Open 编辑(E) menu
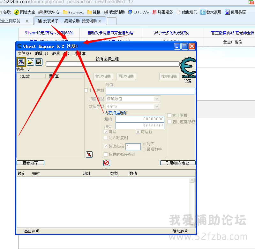The width and height of the screenshot is (255, 249). pos(41,53)
